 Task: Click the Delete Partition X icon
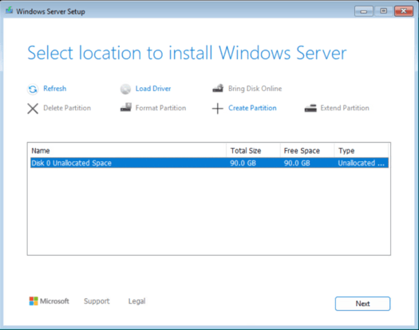[x=33, y=109]
